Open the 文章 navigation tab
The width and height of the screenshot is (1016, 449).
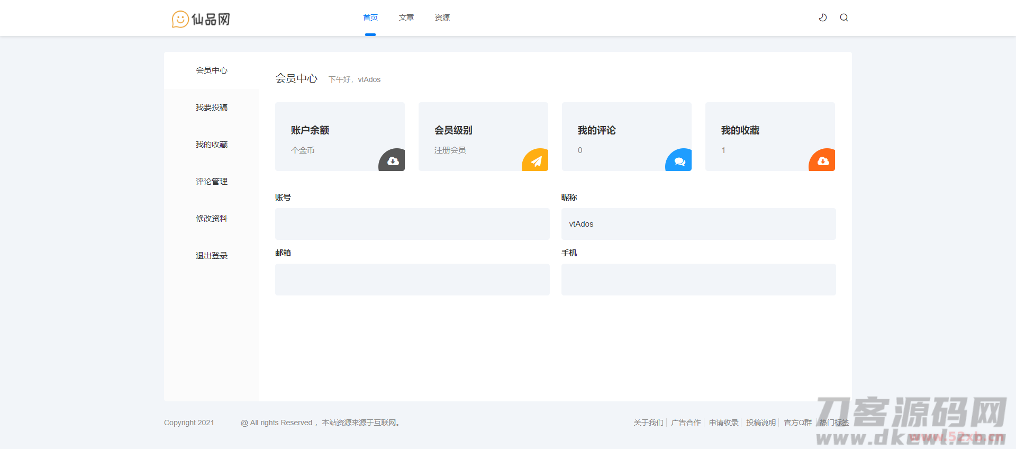pos(406,17)
